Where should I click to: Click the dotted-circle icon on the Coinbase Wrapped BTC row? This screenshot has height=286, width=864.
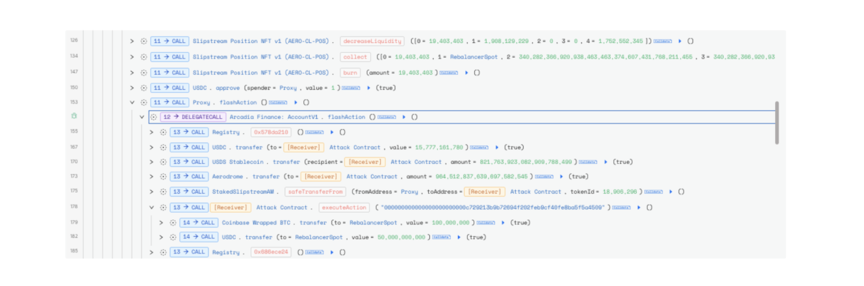[x=173, y=222]
